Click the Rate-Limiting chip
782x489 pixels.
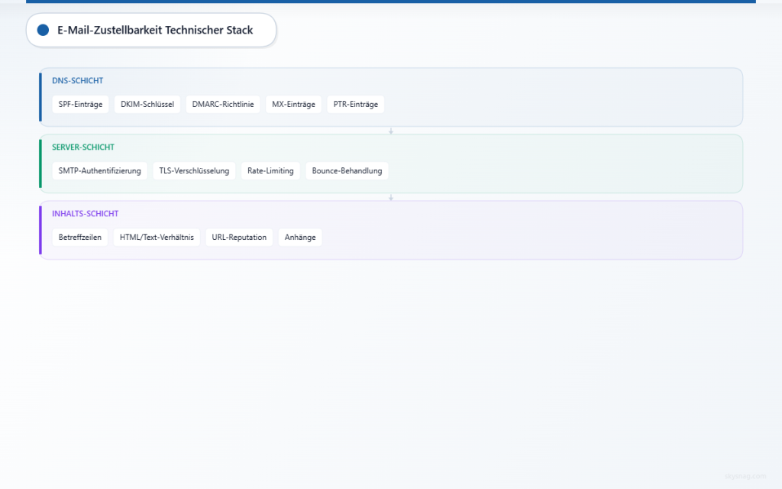point(270,171)
